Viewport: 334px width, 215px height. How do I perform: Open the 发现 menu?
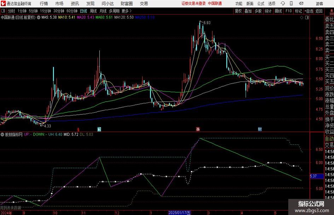[90, 4]
